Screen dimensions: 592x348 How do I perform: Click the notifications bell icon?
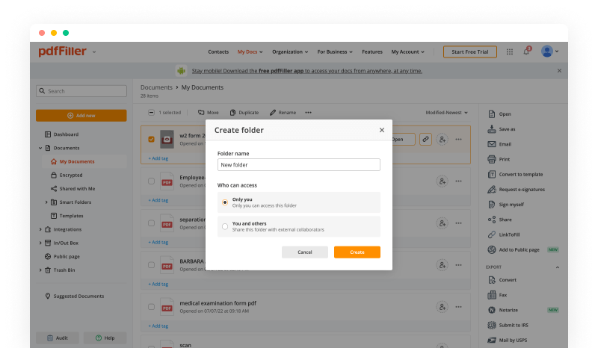click(526, 52)
